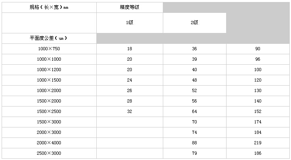
Task: Click the 2级 column header
Action: [x=195, y=23]
